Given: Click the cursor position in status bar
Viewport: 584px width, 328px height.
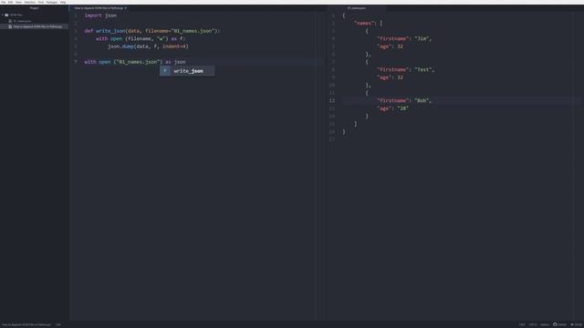Looking at the screenshot, I should [x=58, y=324].
